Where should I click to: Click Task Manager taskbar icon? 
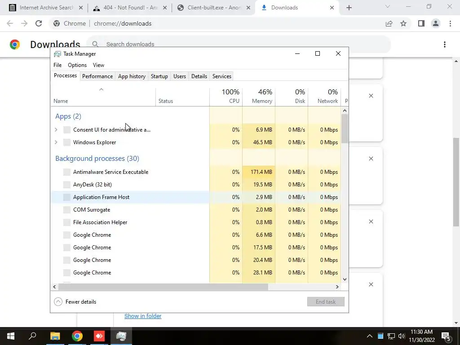pos(121,336)
